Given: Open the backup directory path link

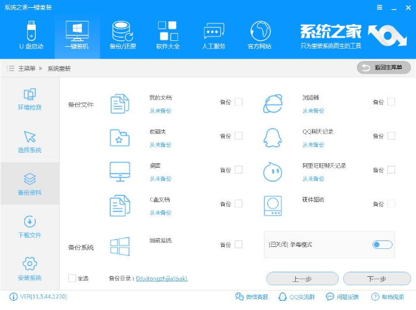Looking at the screenshot, I should 162,278.
